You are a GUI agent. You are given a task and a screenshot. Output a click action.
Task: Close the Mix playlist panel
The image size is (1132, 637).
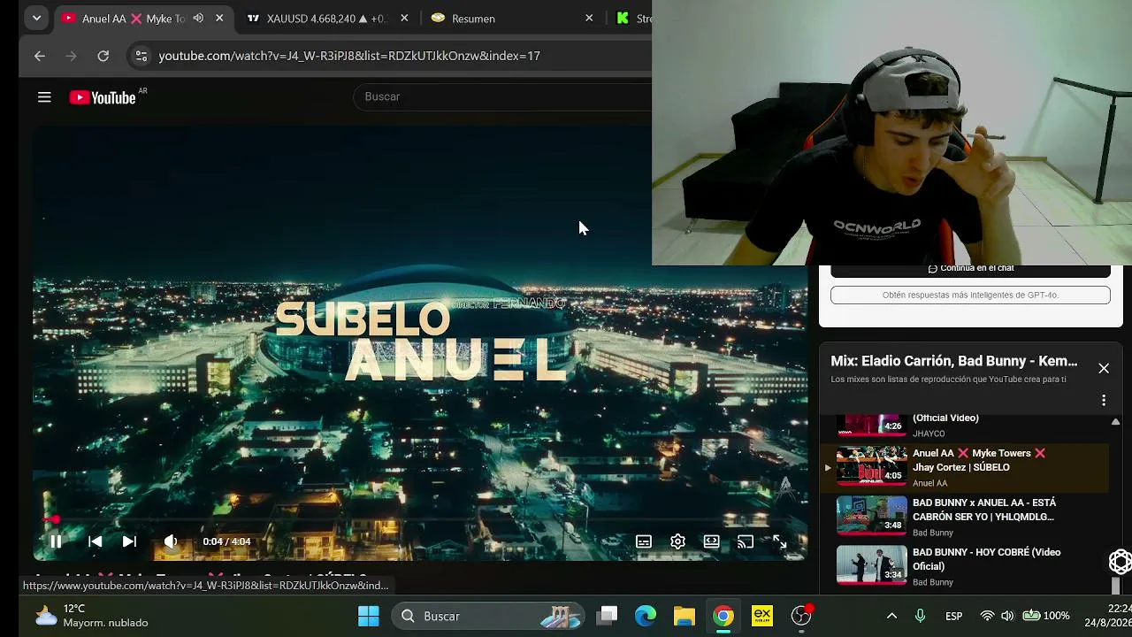(x=1104, y=368)
